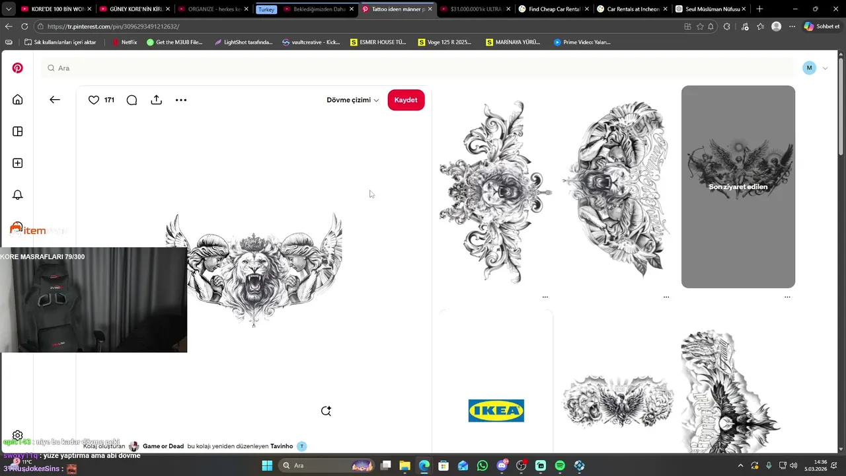Switch to the Beklediğimizden Daha tab
Image resolution: width=846 pixels, height=476 pixels.
319,9
